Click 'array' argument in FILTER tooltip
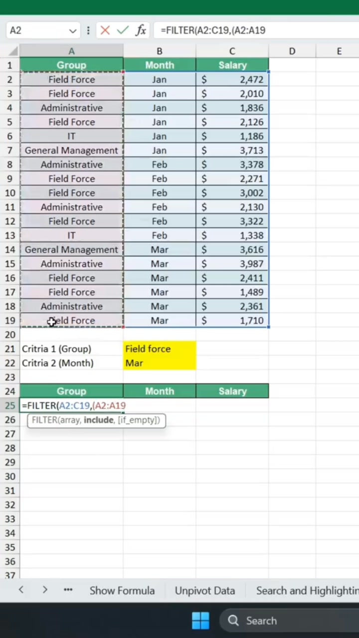The image size is (359, 638). (69, 420)
